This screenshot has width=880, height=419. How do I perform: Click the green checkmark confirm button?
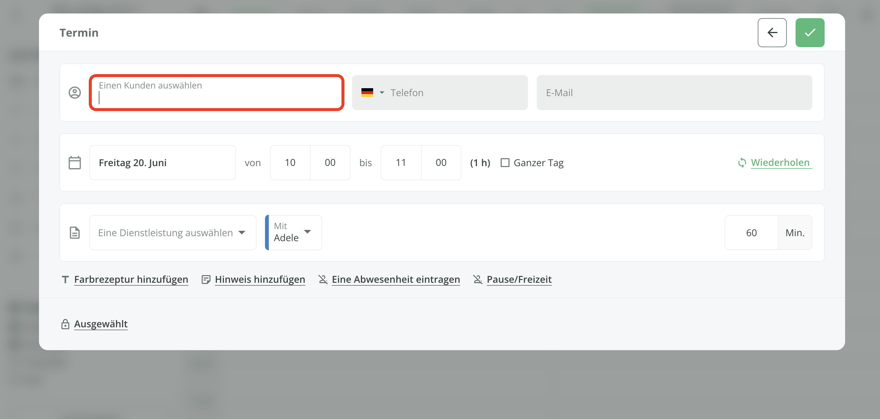[809, 33]
